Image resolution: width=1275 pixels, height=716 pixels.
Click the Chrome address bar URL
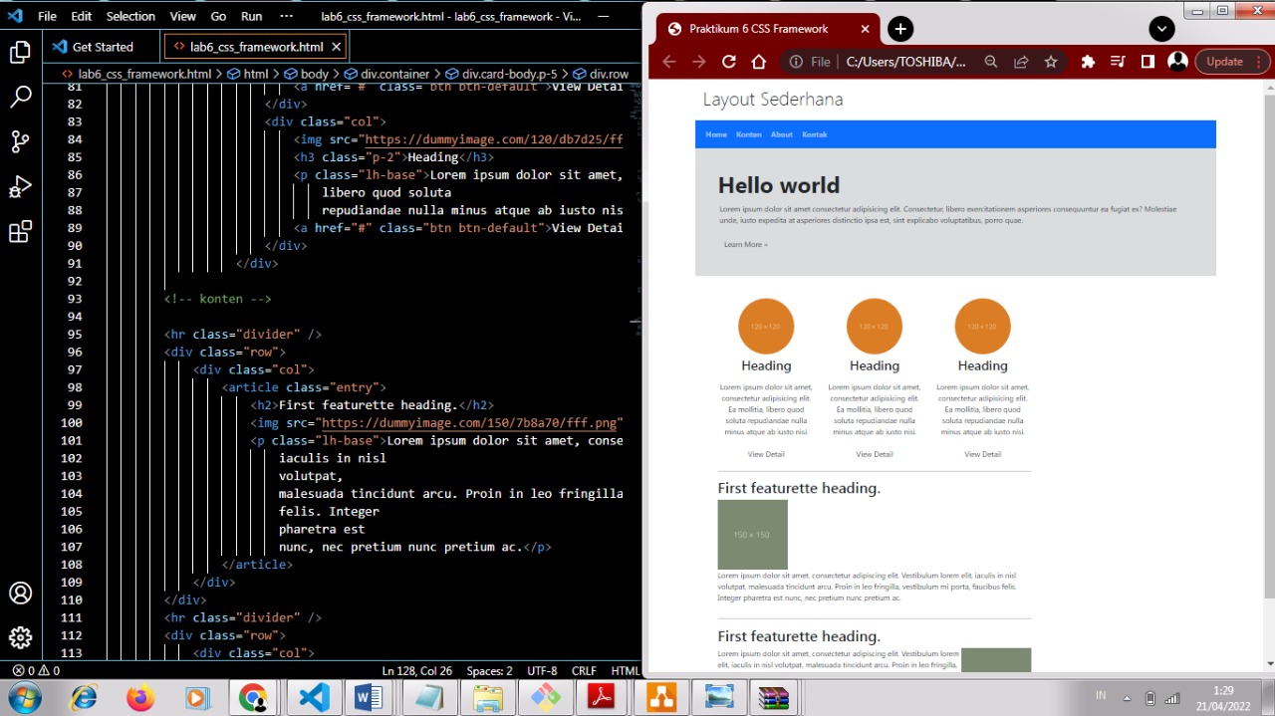coord(905,62)
